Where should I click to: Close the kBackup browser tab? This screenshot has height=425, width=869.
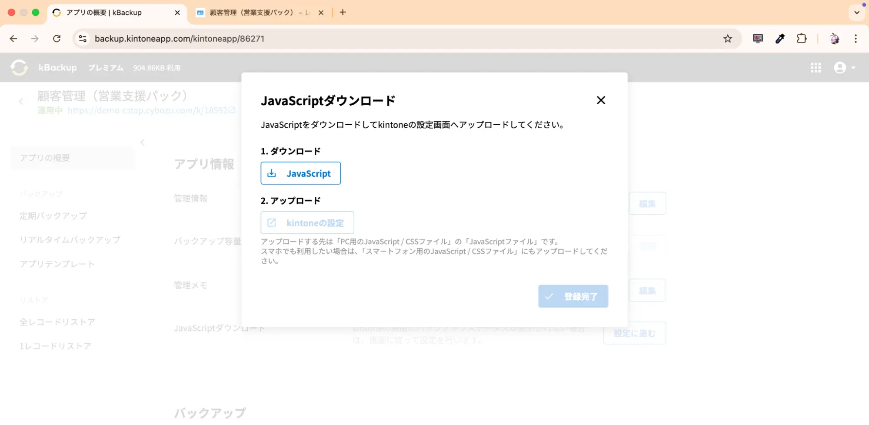pos(177,13)
